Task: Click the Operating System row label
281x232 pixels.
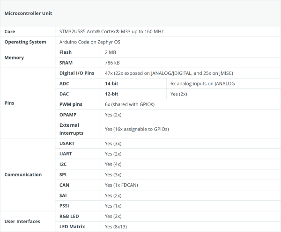Action: (25, 42)
